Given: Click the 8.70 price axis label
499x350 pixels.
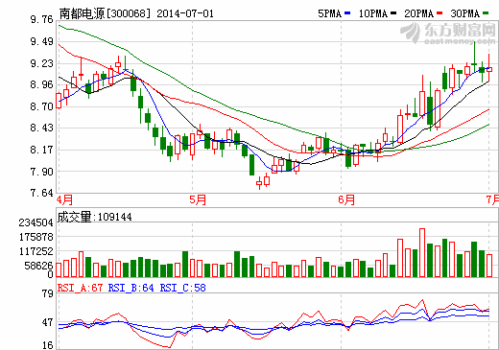Looking at the screenshot, I should click(x=41, y=106).
